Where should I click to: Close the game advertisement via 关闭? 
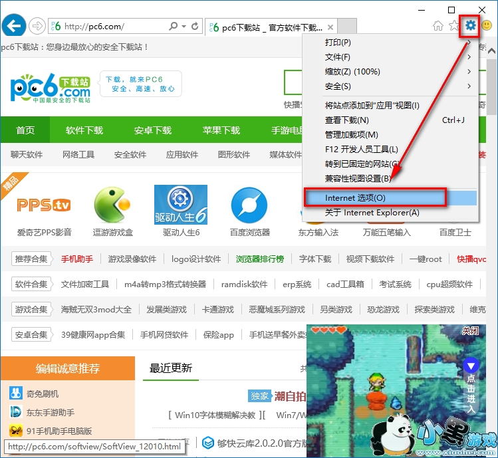pos(470,331)
